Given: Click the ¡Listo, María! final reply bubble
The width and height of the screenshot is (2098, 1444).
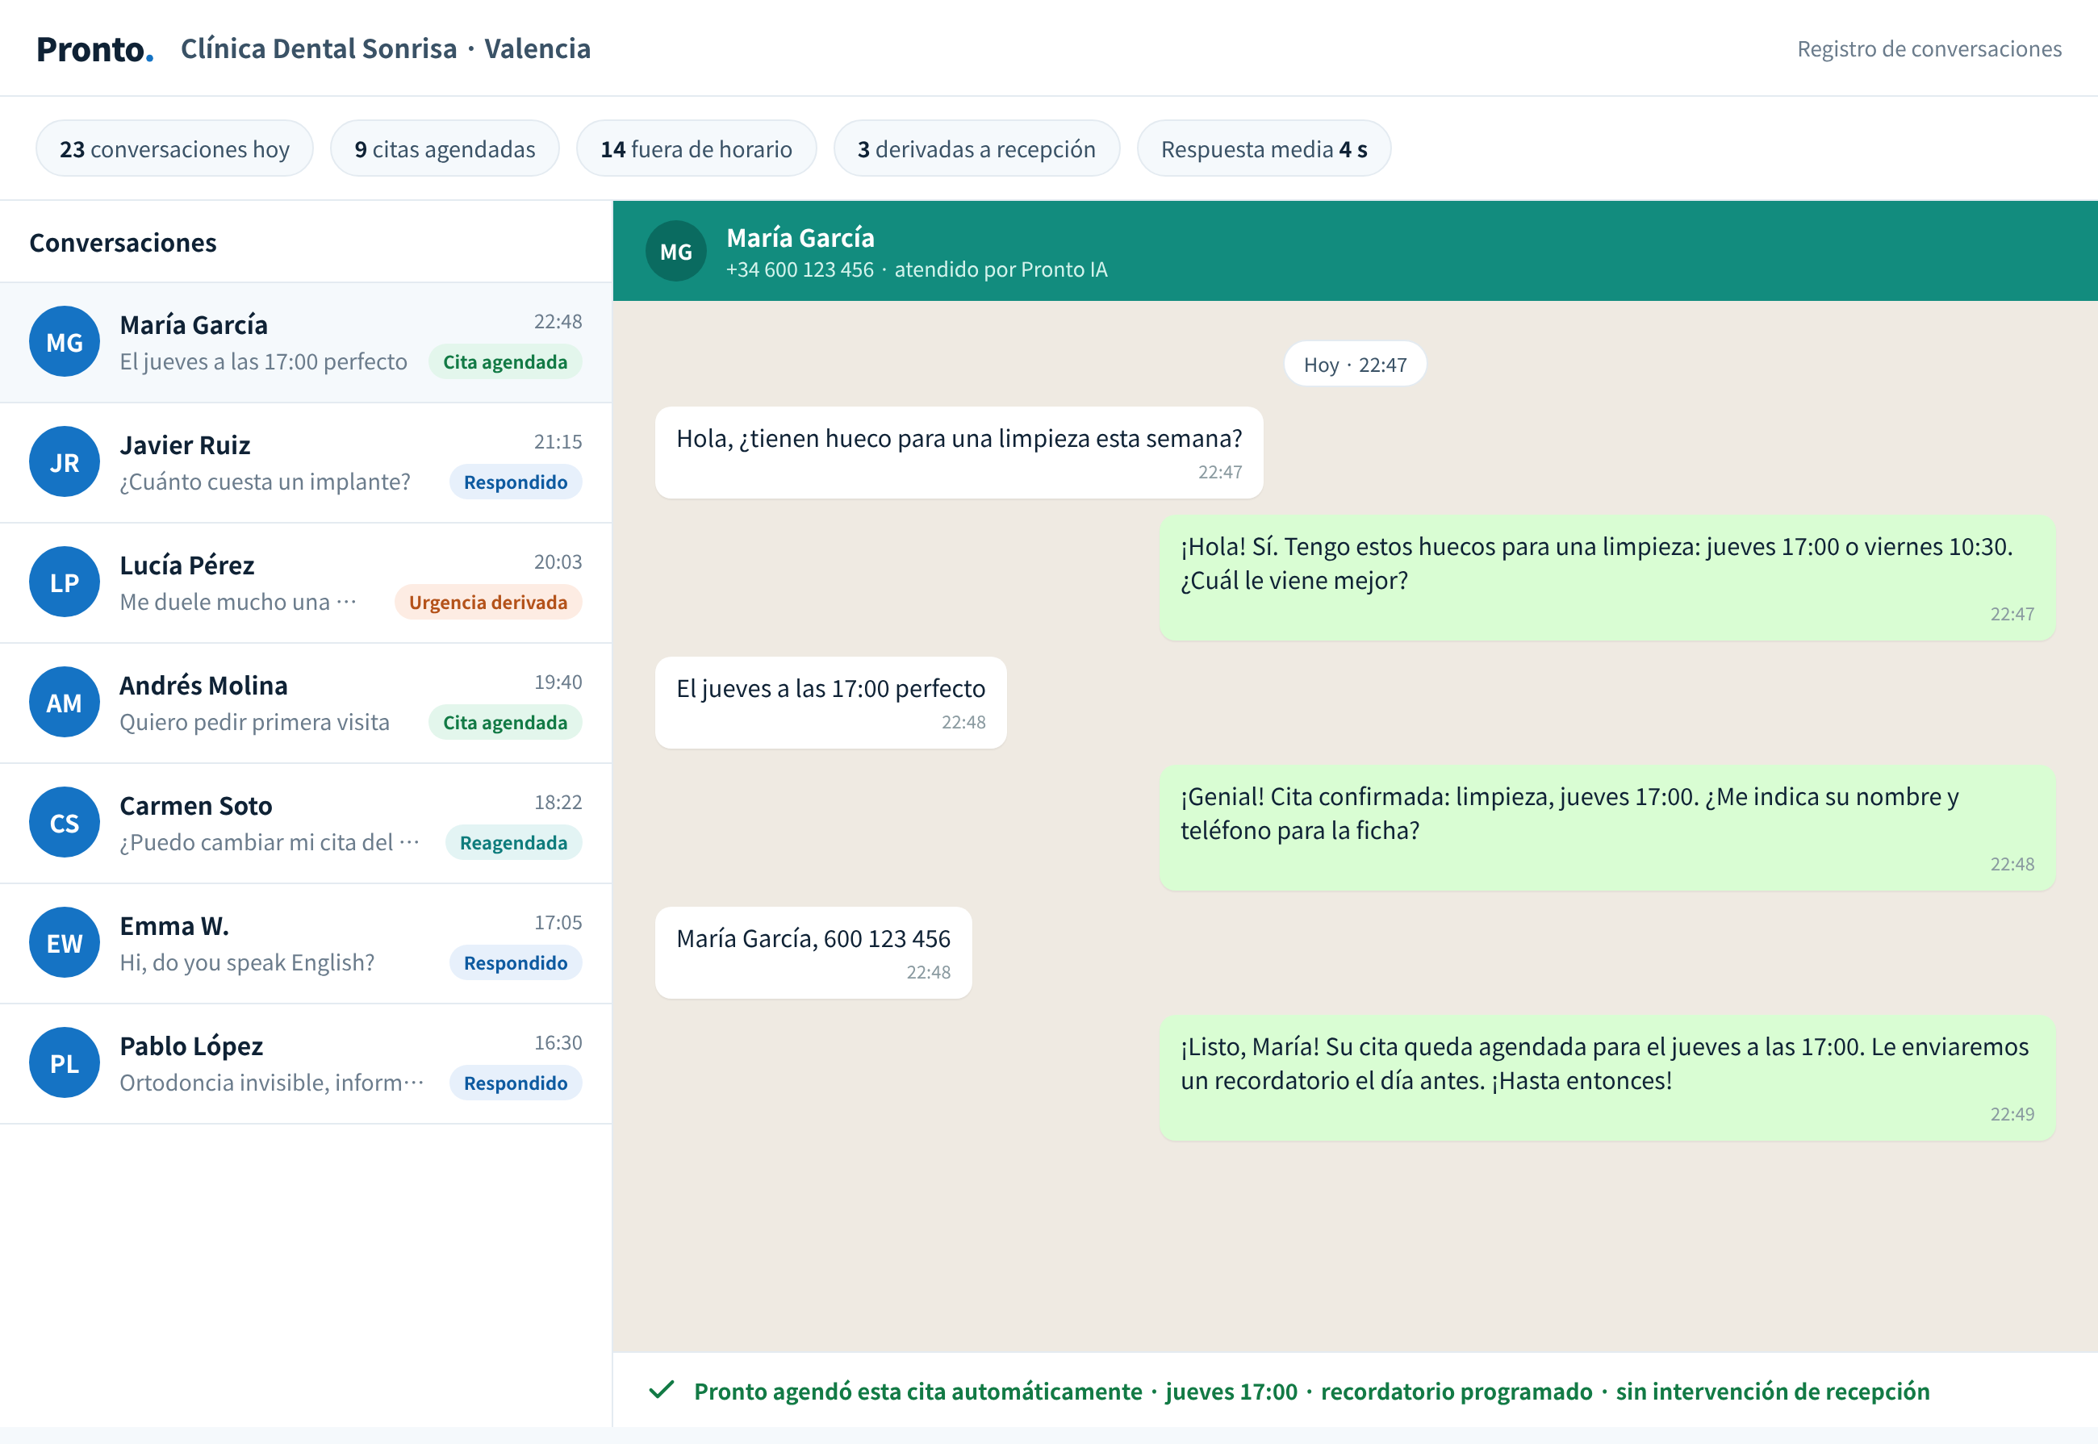Looking at the screenshot, I should click(x=1607, y=1078).
